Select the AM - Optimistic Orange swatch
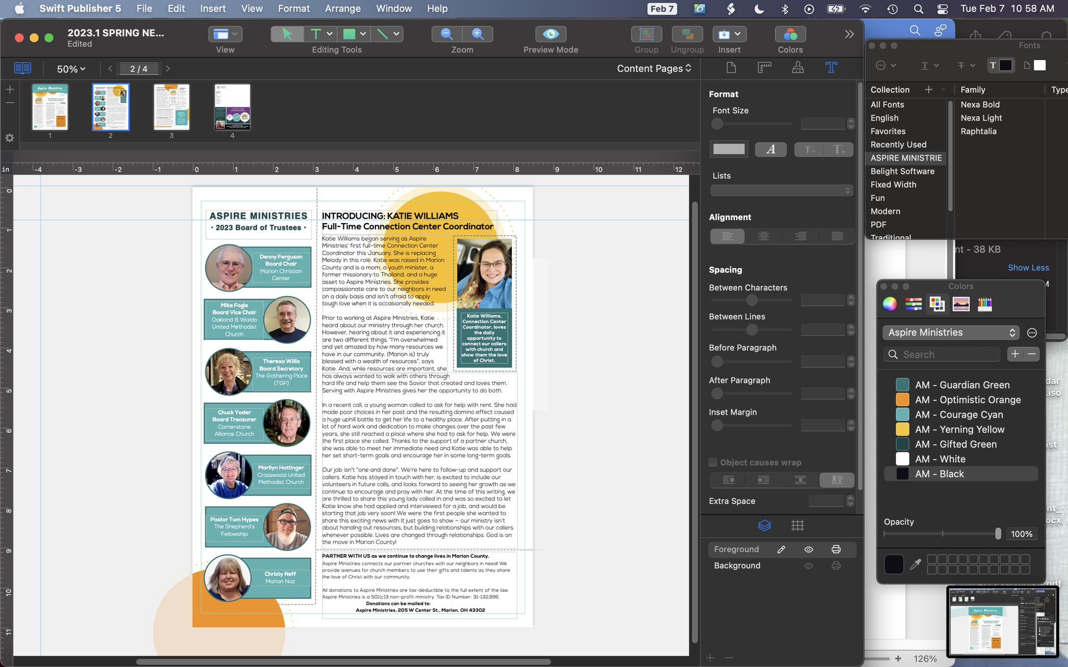This screenshot has height=667, width=1068. click(903, 400)
